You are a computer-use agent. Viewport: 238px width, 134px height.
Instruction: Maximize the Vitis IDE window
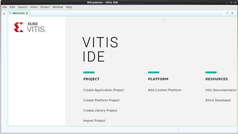tap(231, 2)
